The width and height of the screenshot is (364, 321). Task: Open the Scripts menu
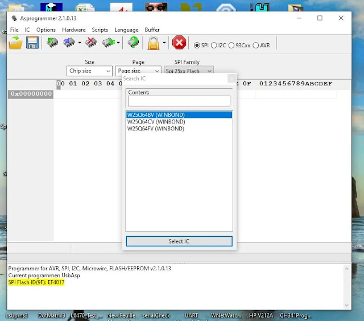coord(100,30)
